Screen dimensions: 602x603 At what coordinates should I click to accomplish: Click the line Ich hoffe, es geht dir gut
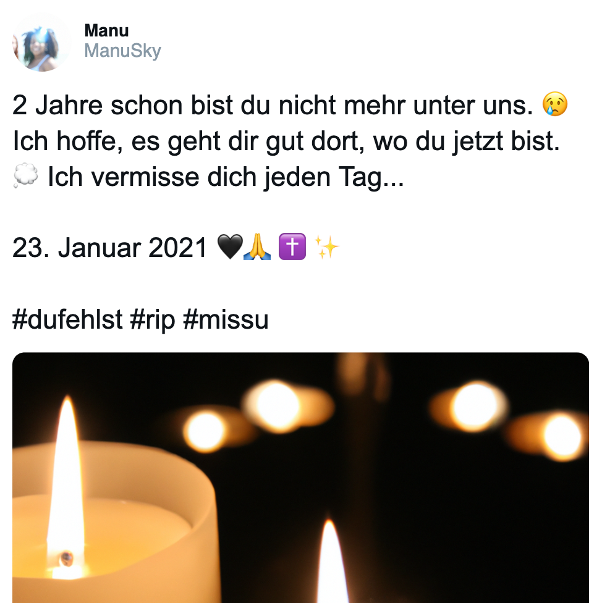coord(286,141)
